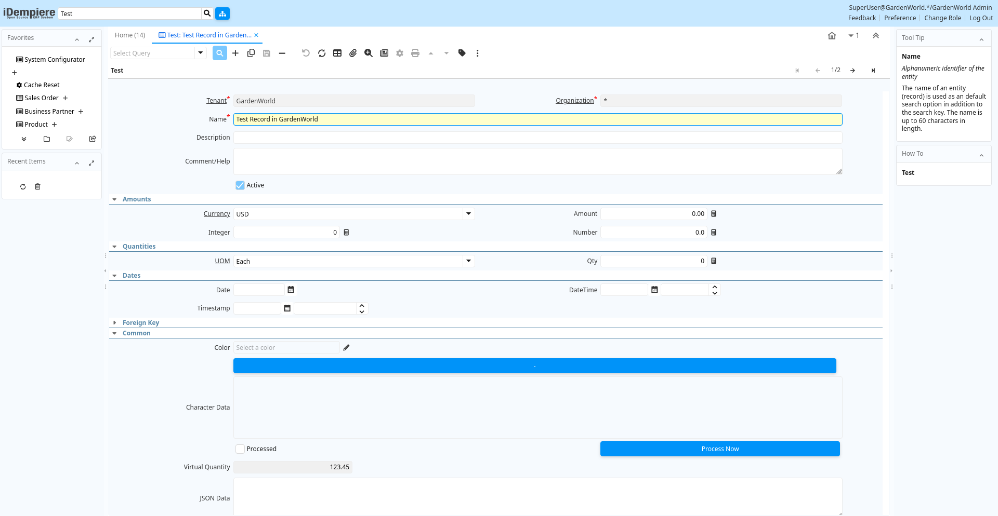Check the Processed checkbox
This screenshot has width=998, height=516.
(x=240, y=449)
